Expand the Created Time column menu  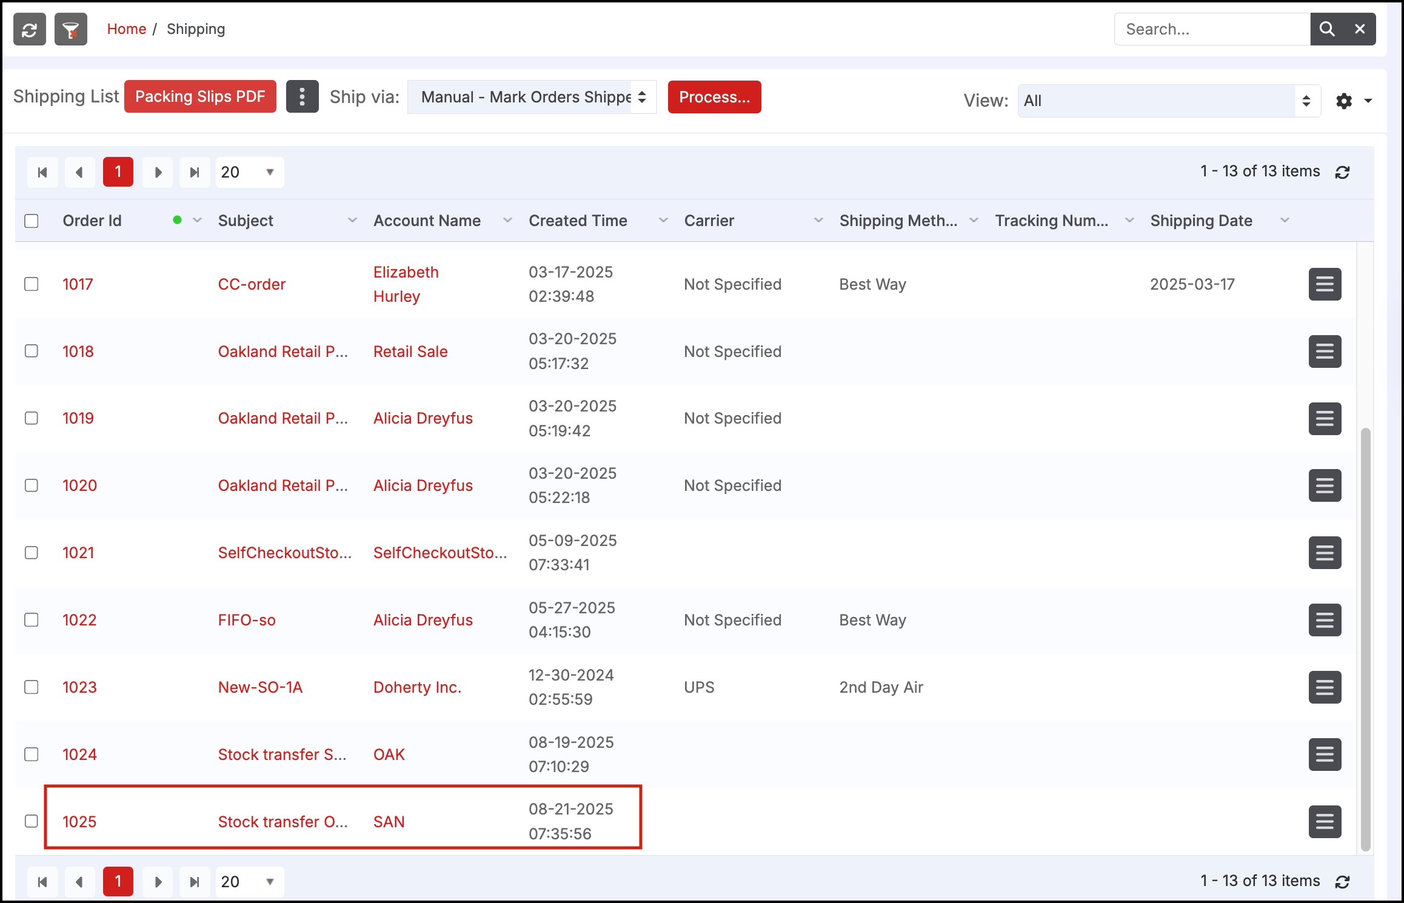point(663,221)
